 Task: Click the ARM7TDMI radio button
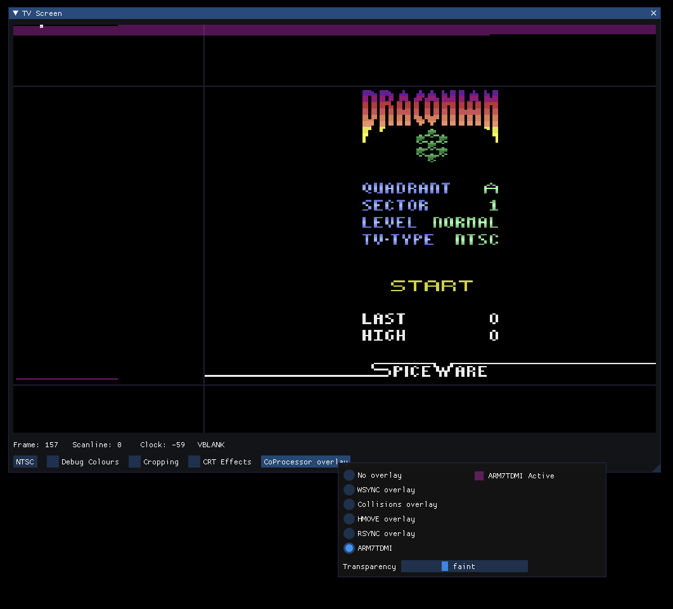pyautogui.click(x=349, y=548)
